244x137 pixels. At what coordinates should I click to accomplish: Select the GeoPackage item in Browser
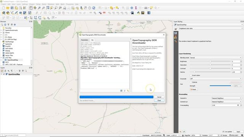click(x=9, y=42)
